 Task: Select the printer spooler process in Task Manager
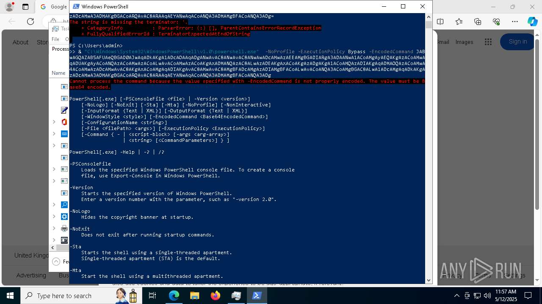64,228
